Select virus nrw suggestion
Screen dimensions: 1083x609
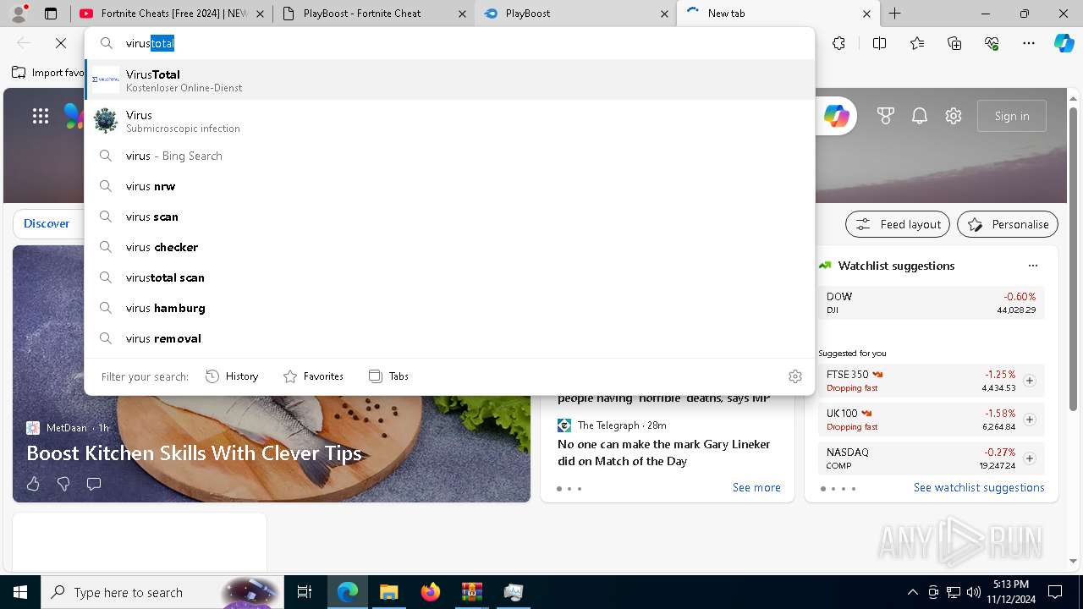click(450, 186)
